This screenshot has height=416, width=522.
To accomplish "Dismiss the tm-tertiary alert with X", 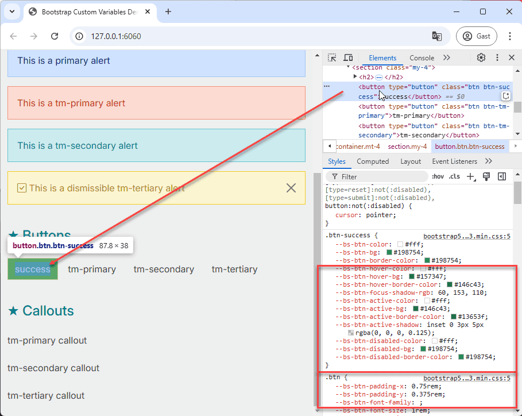I will point(291,188).
